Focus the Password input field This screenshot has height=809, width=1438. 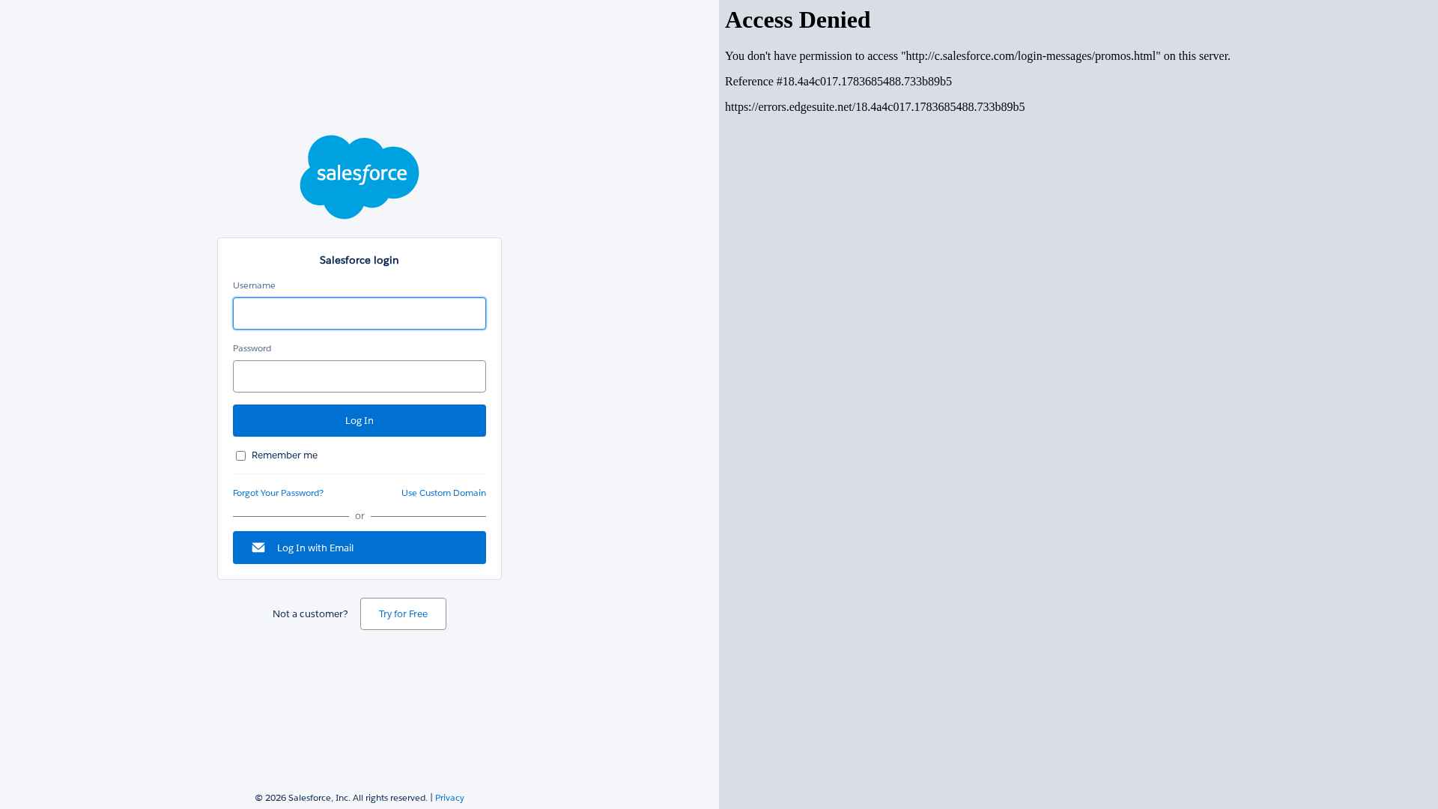(359, 376)
